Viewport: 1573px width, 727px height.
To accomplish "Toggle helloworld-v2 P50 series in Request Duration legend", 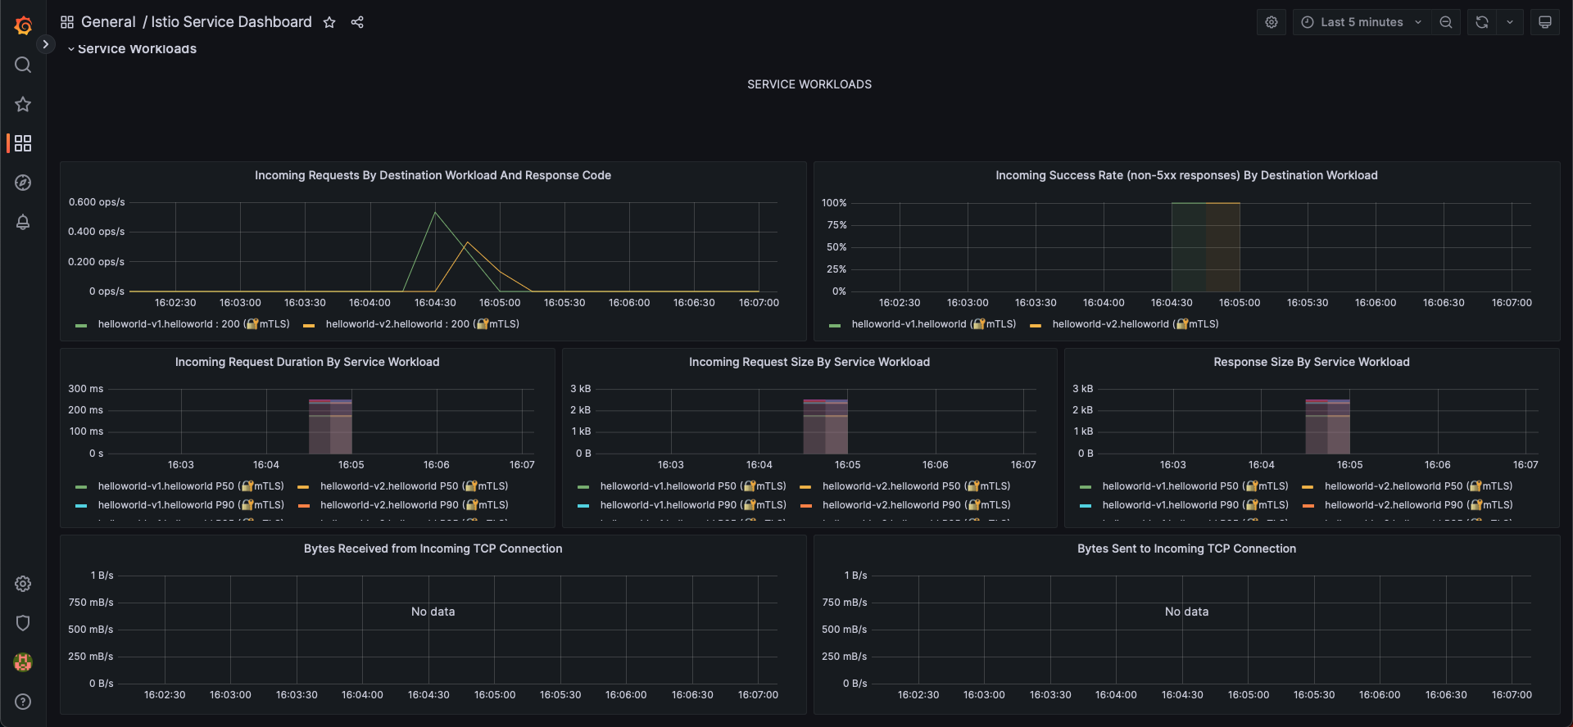I will 414,486.
